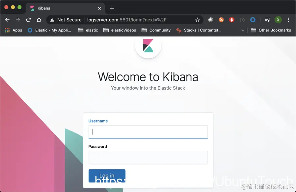Screen dimensions: 296x192
Task: Open the Elastic - My Appli... bookmark
Action: pyautogui.click(x=49, y=30)
